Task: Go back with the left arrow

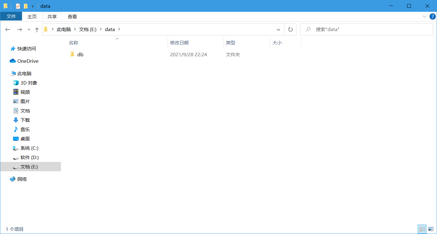Action: click(8, 30)
